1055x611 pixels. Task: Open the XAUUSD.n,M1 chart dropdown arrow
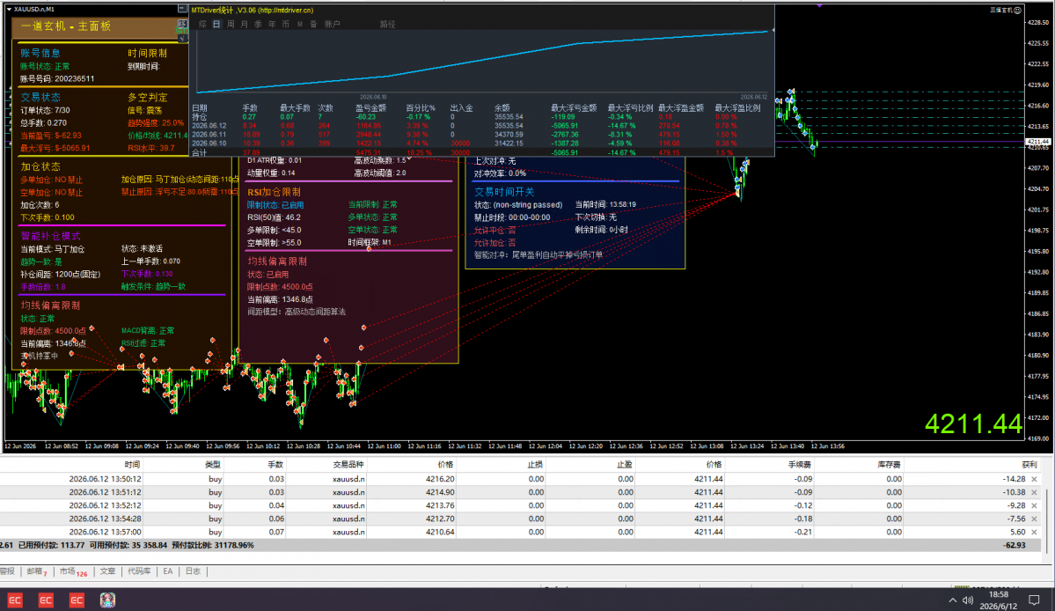[x=10, y=9]
